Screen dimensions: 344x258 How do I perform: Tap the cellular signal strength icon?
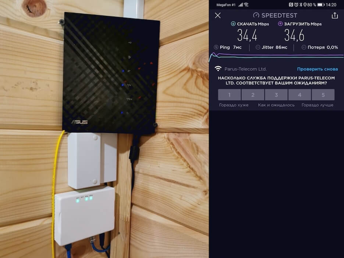pyautogui.click(x=241, y=5)
